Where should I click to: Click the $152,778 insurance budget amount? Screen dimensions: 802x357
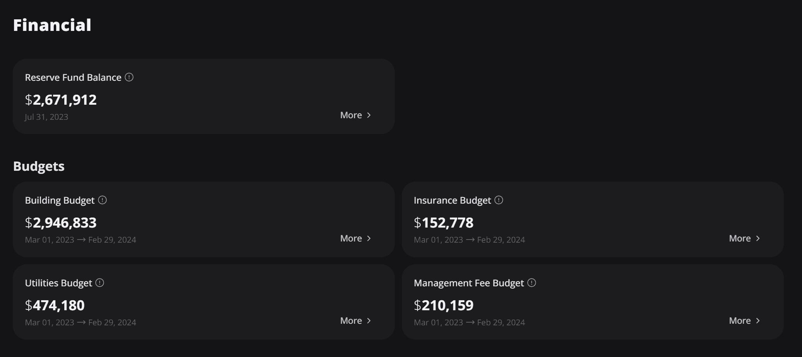444,223
